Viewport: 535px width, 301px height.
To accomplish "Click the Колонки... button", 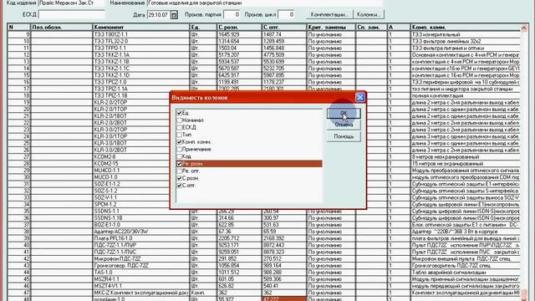I will (369, 15).
